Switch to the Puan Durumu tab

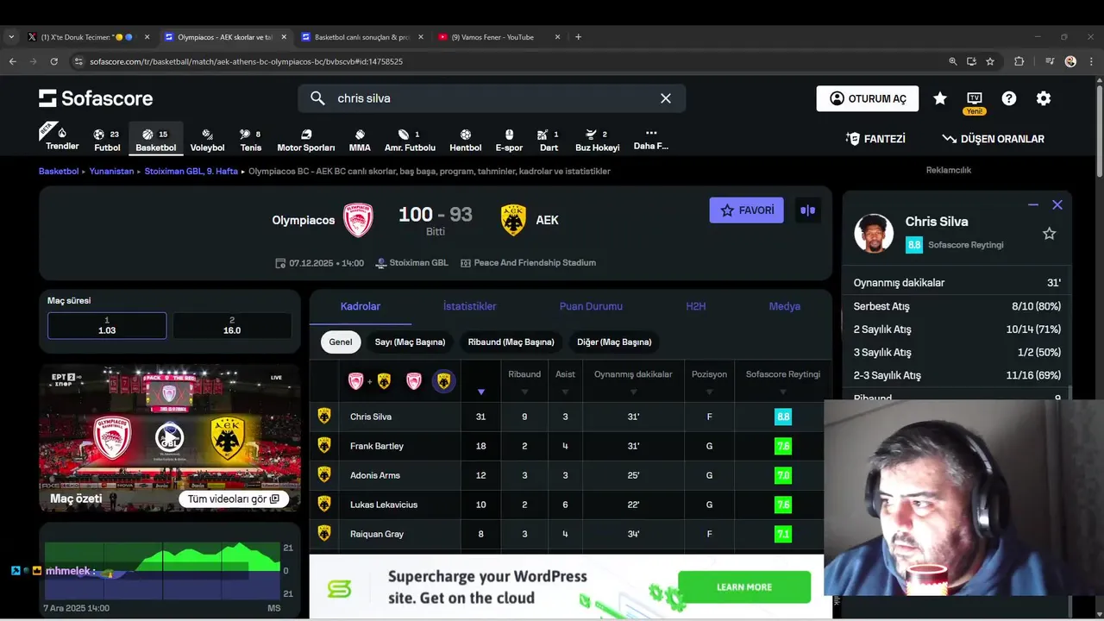click(591, 306)
